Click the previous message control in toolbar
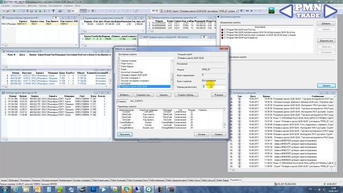This screenshot has height=193, width=343. point(251,11)
